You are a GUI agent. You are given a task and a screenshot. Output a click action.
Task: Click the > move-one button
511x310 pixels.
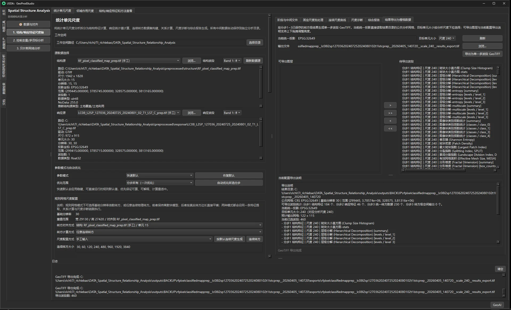(390, 105)
